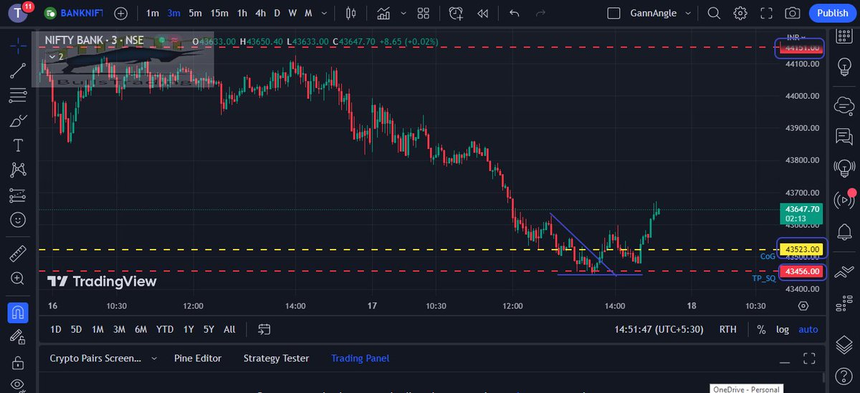
Task: Undo the last chart action
Action: [514, 13]
